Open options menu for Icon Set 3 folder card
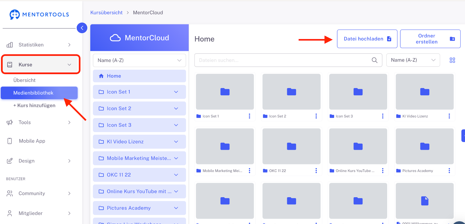The image size is (465, 224). 382,116
